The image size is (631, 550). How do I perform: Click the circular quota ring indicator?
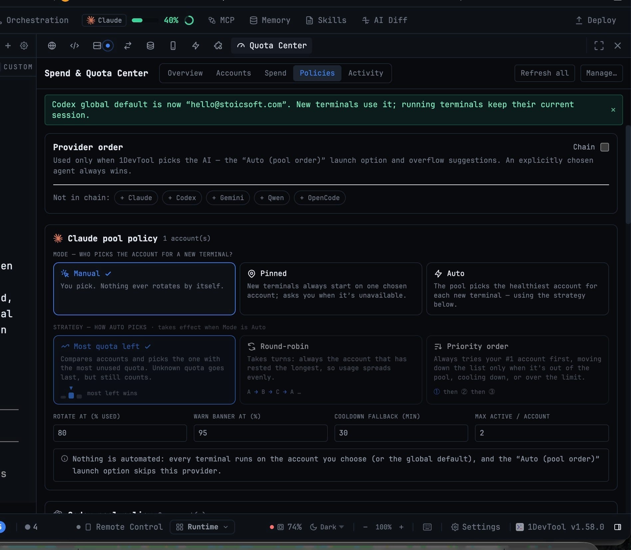189,20
